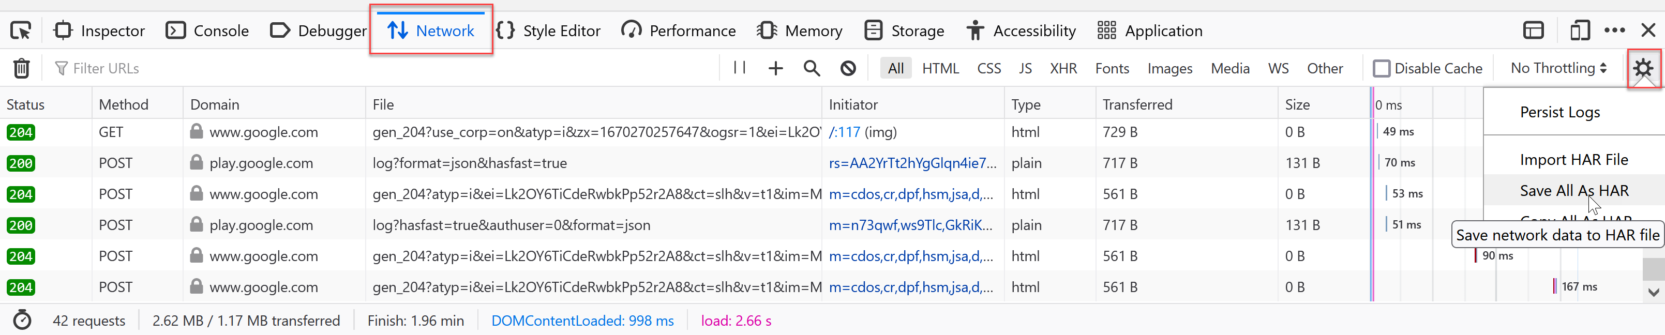Filter requests by Other
This screenshot has width=1665, height=335.
[x=1325, y=68]
